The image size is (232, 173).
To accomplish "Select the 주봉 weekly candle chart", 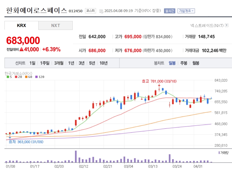I will pos(184,63).
